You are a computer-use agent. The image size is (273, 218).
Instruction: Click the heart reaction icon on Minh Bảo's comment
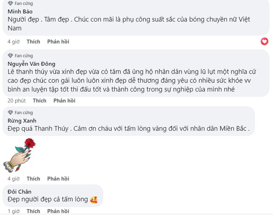(264, 41)
